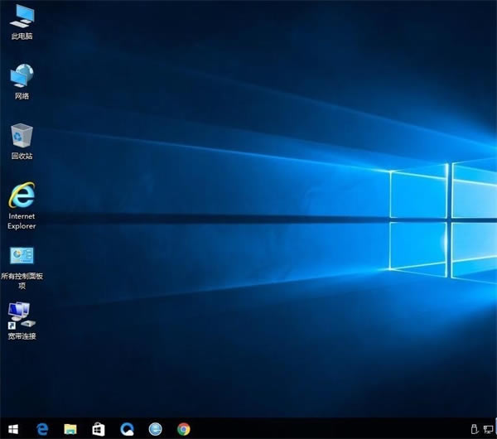Select the 回收站 Recycle Bin icon
Image resolution: width=497 pixels, height=439 pixels.
(x=22, y=135)
